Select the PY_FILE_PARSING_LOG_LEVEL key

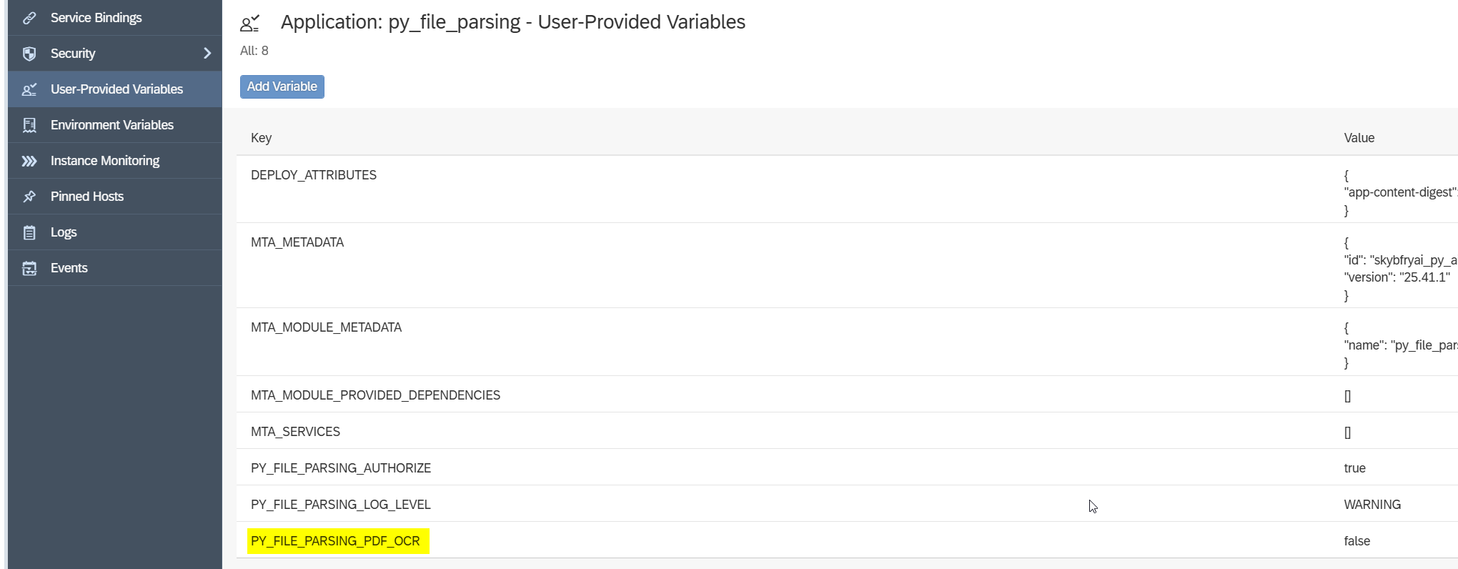coord(340,505)
